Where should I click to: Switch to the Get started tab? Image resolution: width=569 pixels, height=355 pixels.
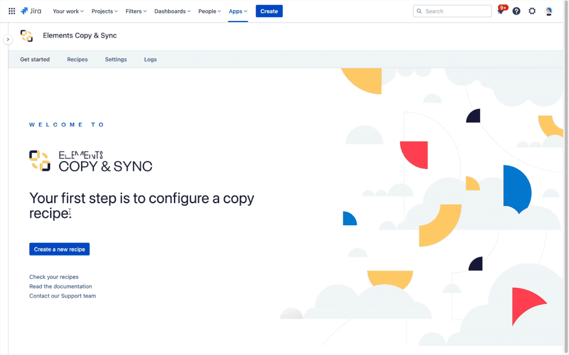(35, 59)
